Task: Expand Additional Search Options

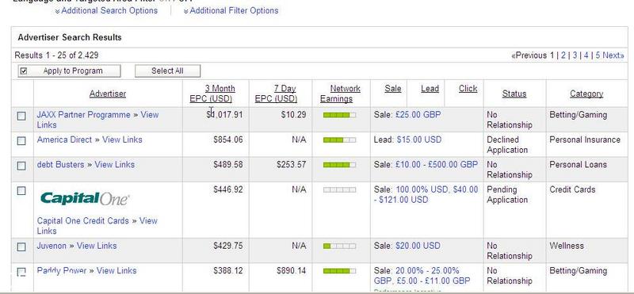Action: tap(106, 11)
